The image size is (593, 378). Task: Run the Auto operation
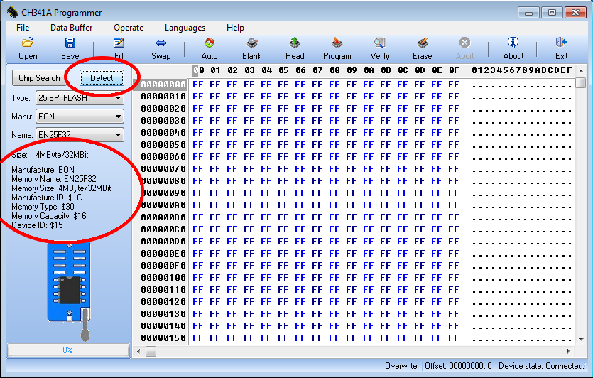click(x=210, y=43)
